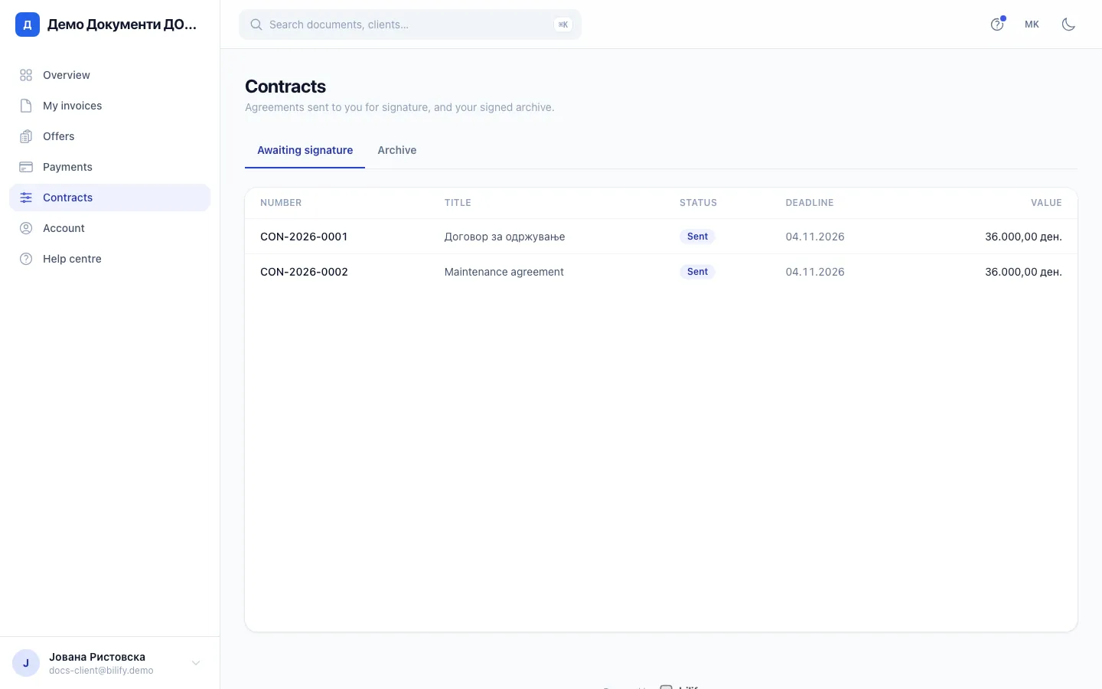Switch to the Archive tab
Screen dimensions: 1102x689
397,150
